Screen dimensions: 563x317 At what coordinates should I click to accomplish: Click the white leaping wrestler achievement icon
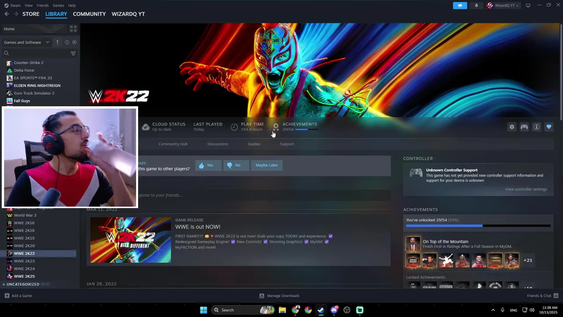(x=446, y=260)
